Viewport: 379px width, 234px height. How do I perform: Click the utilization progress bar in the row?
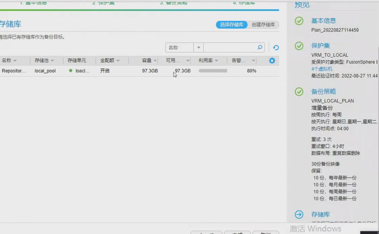(213, 71)
